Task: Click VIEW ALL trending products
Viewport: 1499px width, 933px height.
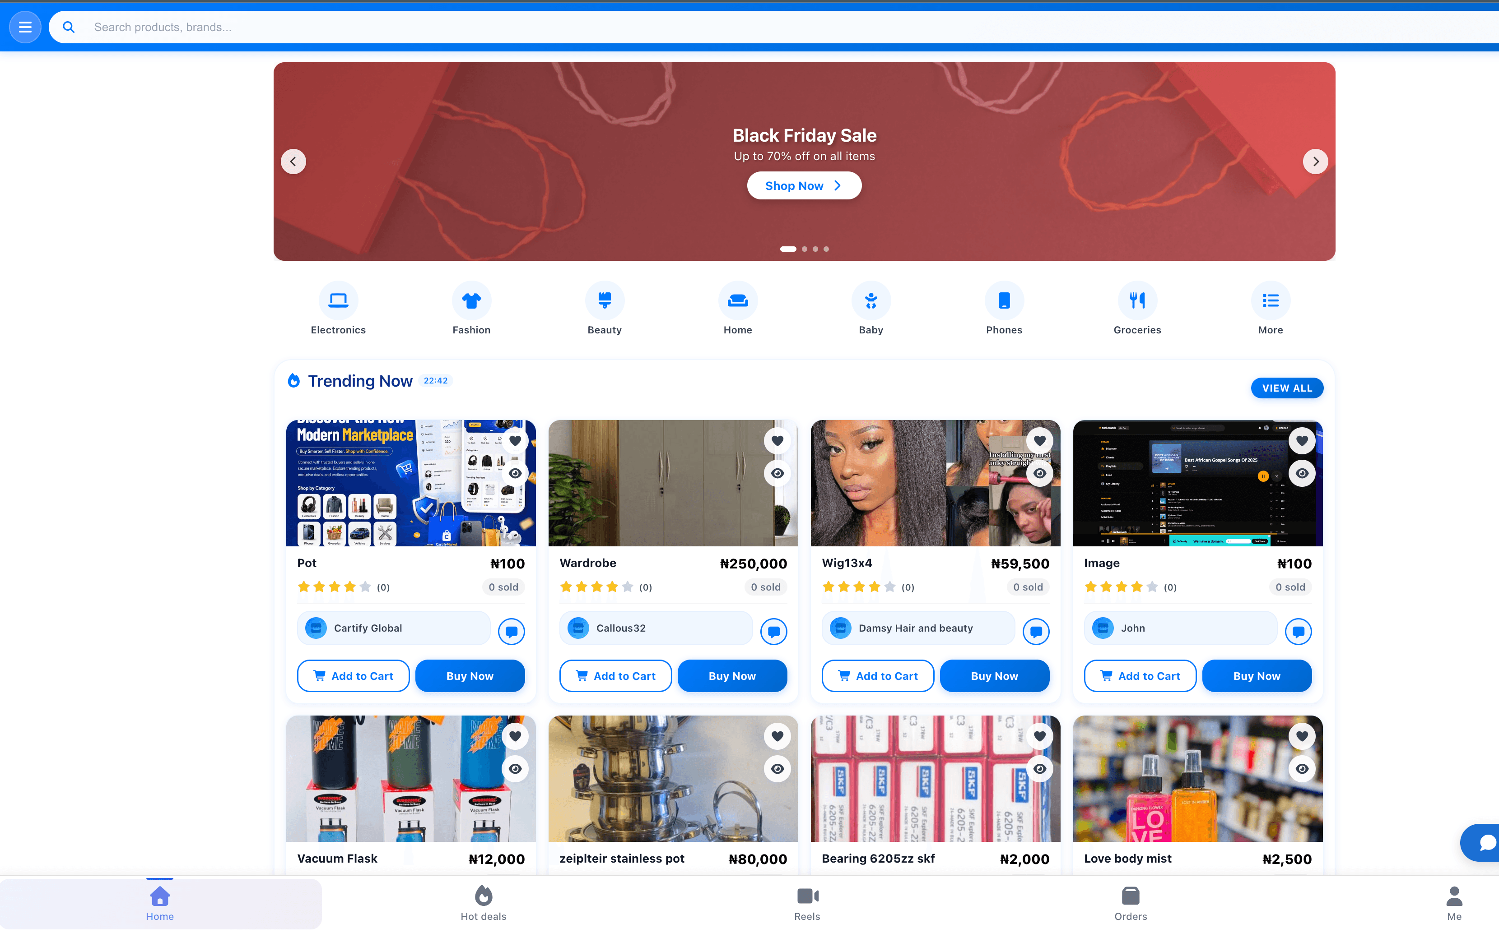Action: click(1287, 388)
